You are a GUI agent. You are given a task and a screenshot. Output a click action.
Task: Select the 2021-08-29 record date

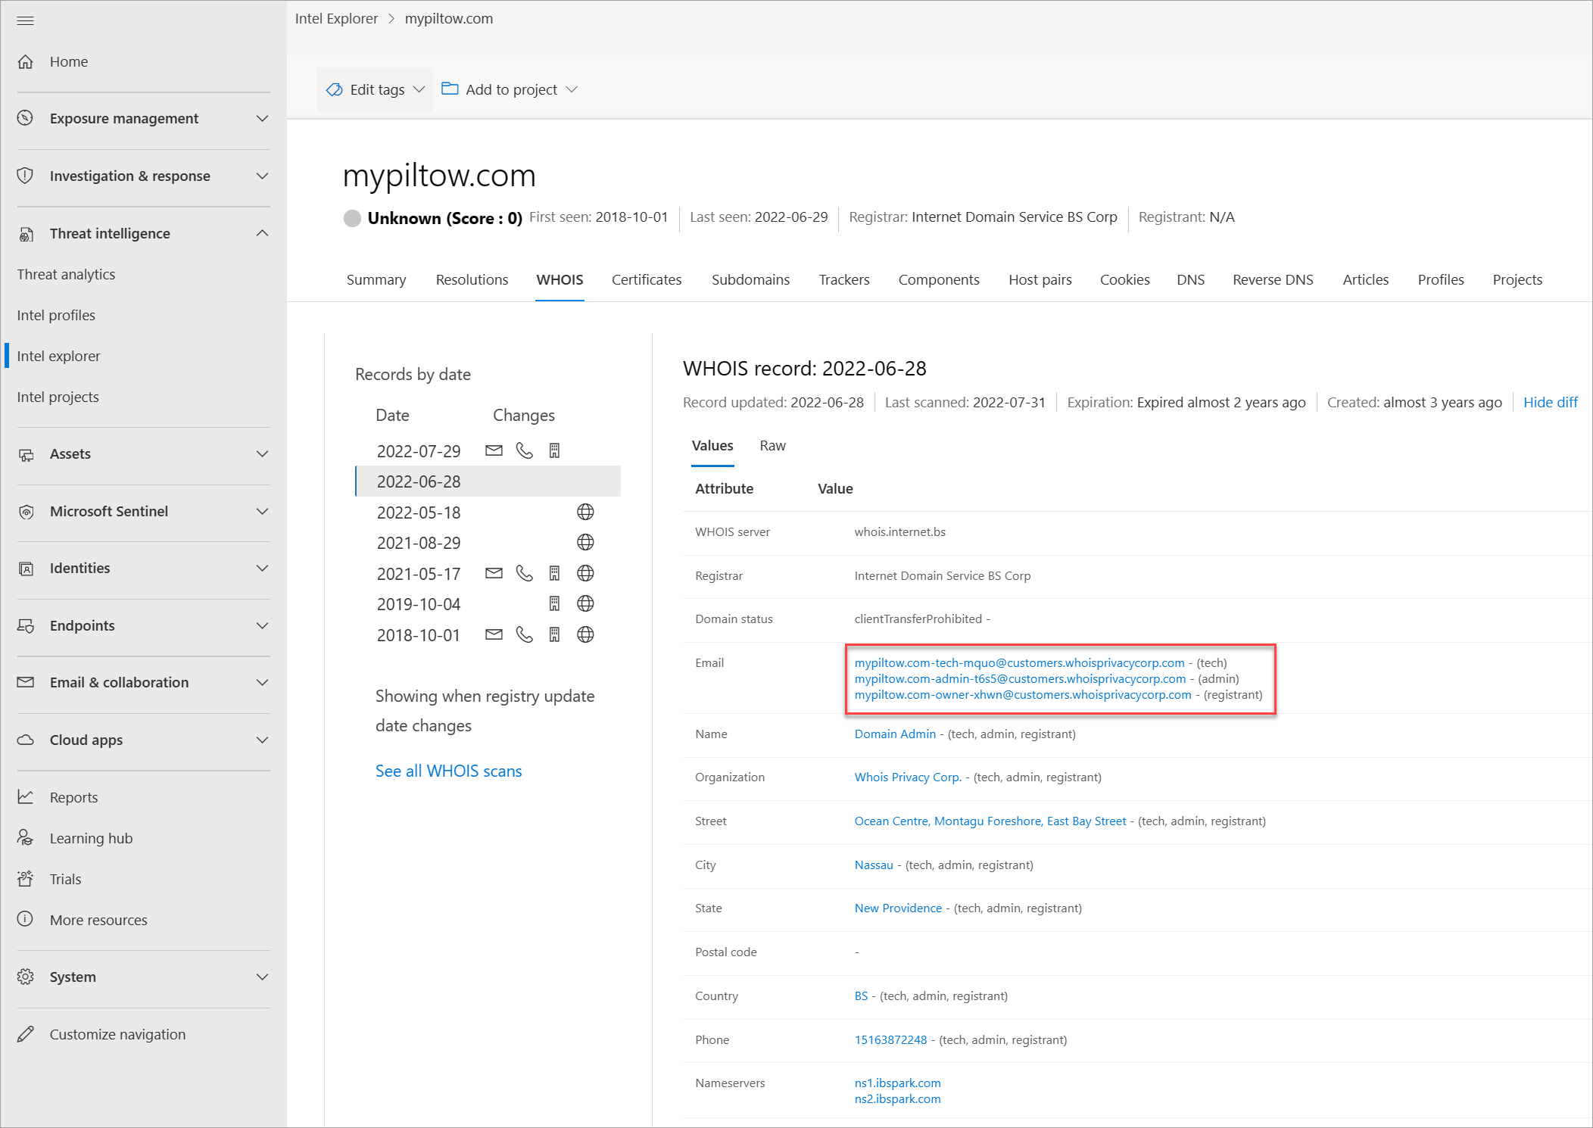[419, 543]
